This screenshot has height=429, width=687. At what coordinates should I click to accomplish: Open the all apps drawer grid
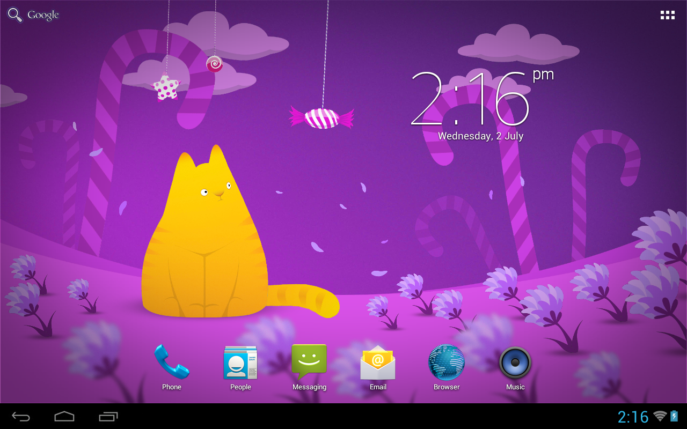point(667,15)
